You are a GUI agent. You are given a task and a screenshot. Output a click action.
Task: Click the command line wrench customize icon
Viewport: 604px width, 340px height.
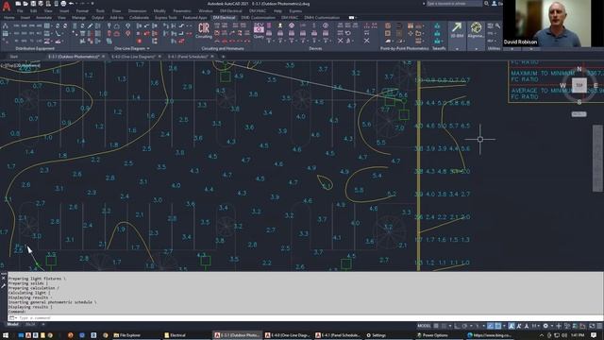click(x=4, y=285)
